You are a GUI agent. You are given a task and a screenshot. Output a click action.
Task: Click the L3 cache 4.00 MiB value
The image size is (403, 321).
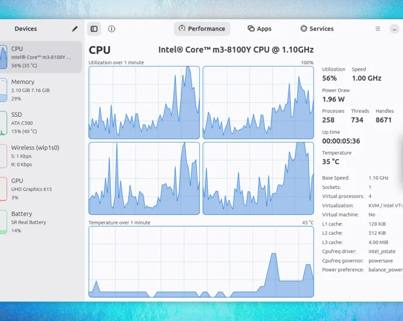(x=378, y=242)
